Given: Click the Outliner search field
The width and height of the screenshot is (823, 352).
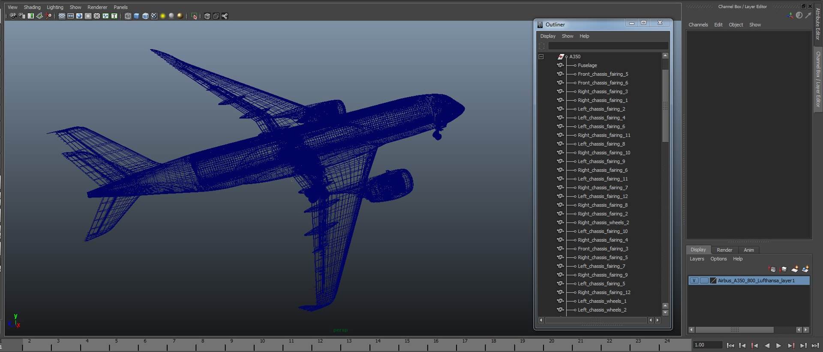Looking at the screenshot, I should click(x=608, y=46).
